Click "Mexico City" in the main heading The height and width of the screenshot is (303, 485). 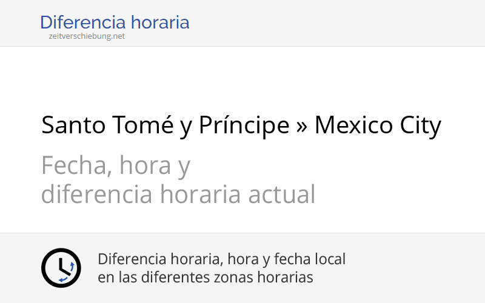click(x=378, y=126)
